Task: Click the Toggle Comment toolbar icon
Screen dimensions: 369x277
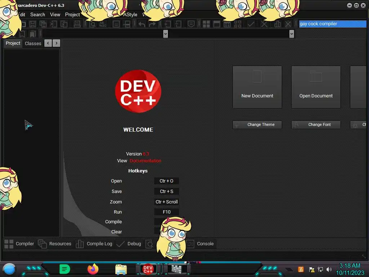Action: click(x=191, y=24)
